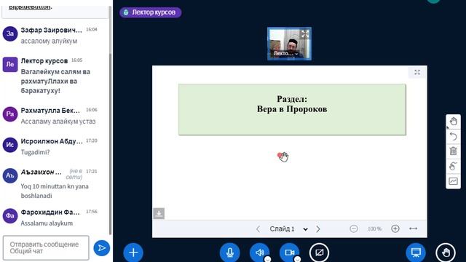Delete all annotations with trash icon
The image size is (466, 262).
453,151
